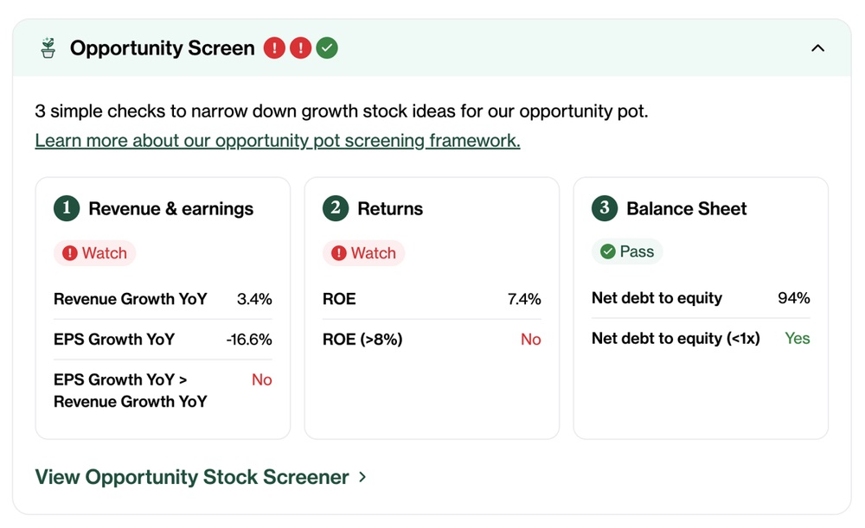Screen dimensions: 865x528
Task: Select the Balance Sheet card title
Action: point(686,208)
